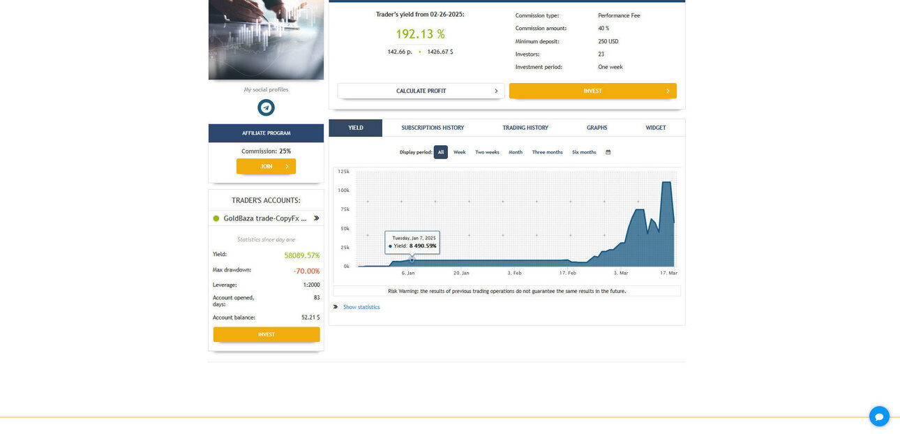
Task: Click the 125k label on chart axis
Action: click(x=343, y=171)
